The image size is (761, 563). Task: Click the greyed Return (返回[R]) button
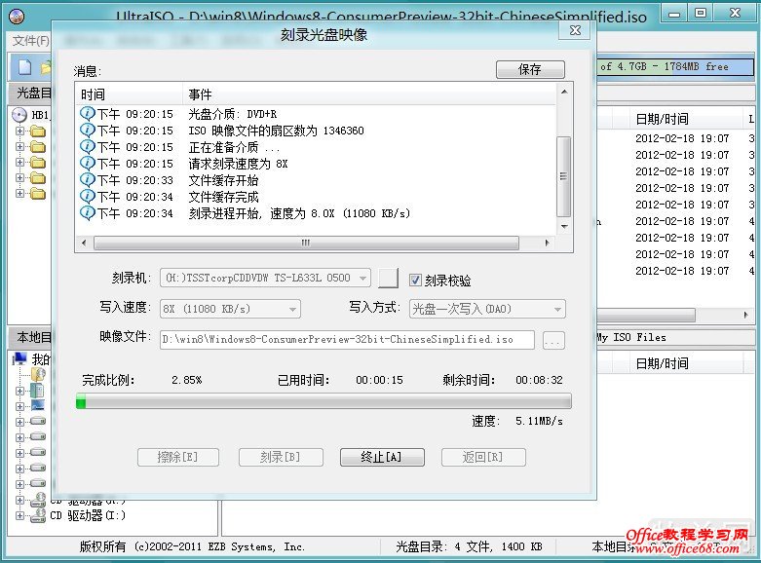pos(483,457)
